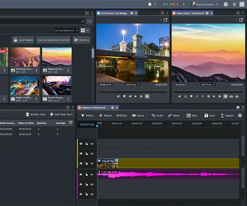Image resolution: width=247 pixels, height=206 pixels.
Task: Redo the timeline edit
Action: coord(174,115)
